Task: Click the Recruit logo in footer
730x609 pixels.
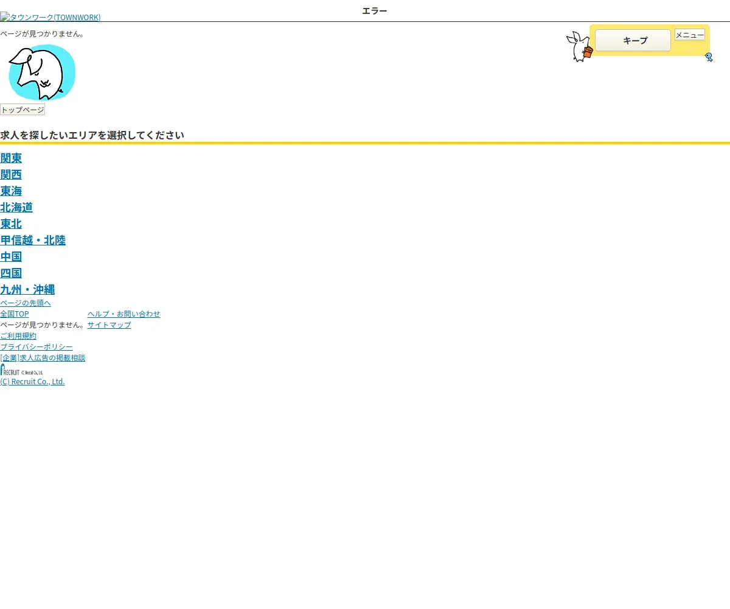Action: (x=21, y=370)
